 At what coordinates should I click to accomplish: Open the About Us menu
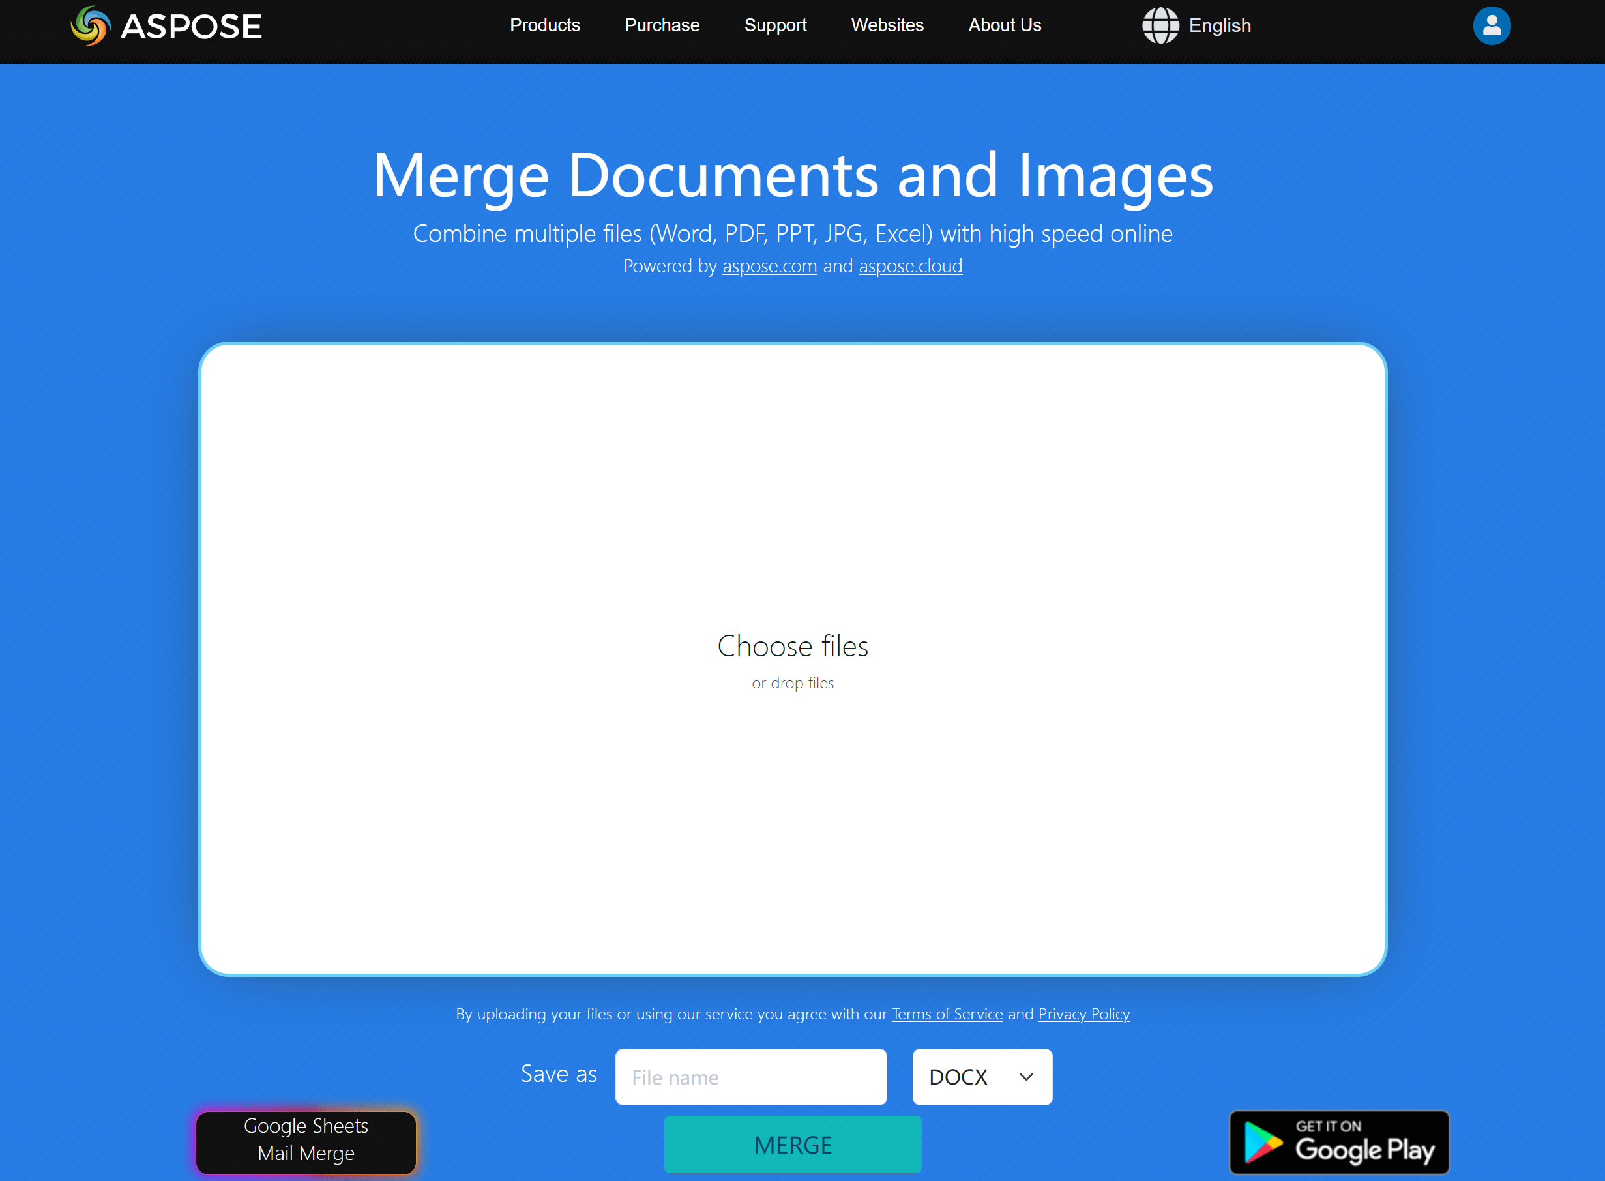(1005, 25)
